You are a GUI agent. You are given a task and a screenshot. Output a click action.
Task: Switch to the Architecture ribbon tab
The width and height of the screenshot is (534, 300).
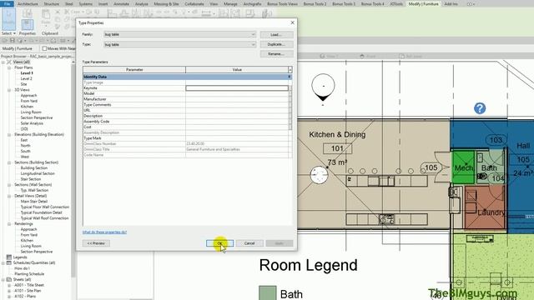[x=28, y=3]
